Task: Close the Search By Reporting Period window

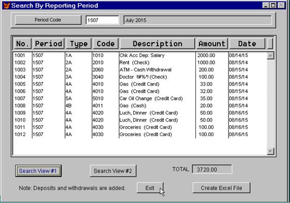Action: tap(281, 5)
